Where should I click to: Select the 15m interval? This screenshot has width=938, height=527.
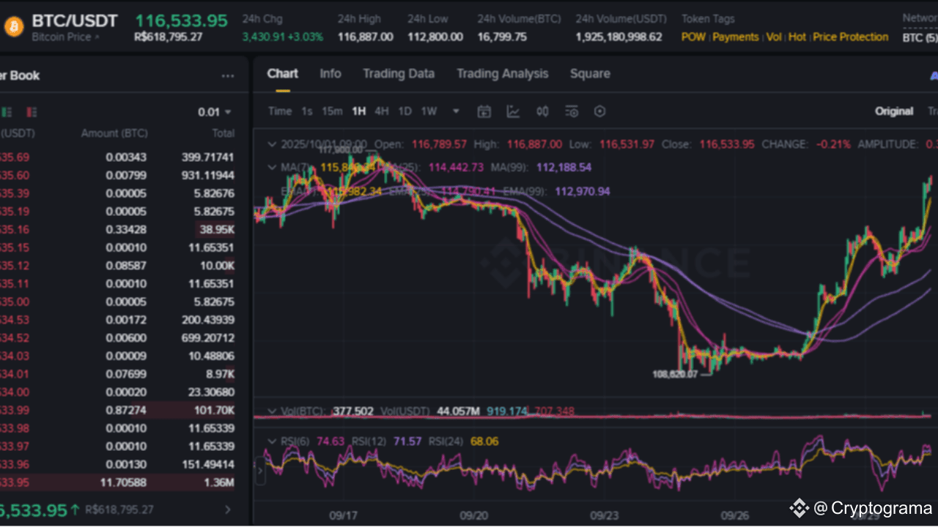click(332, 111)
